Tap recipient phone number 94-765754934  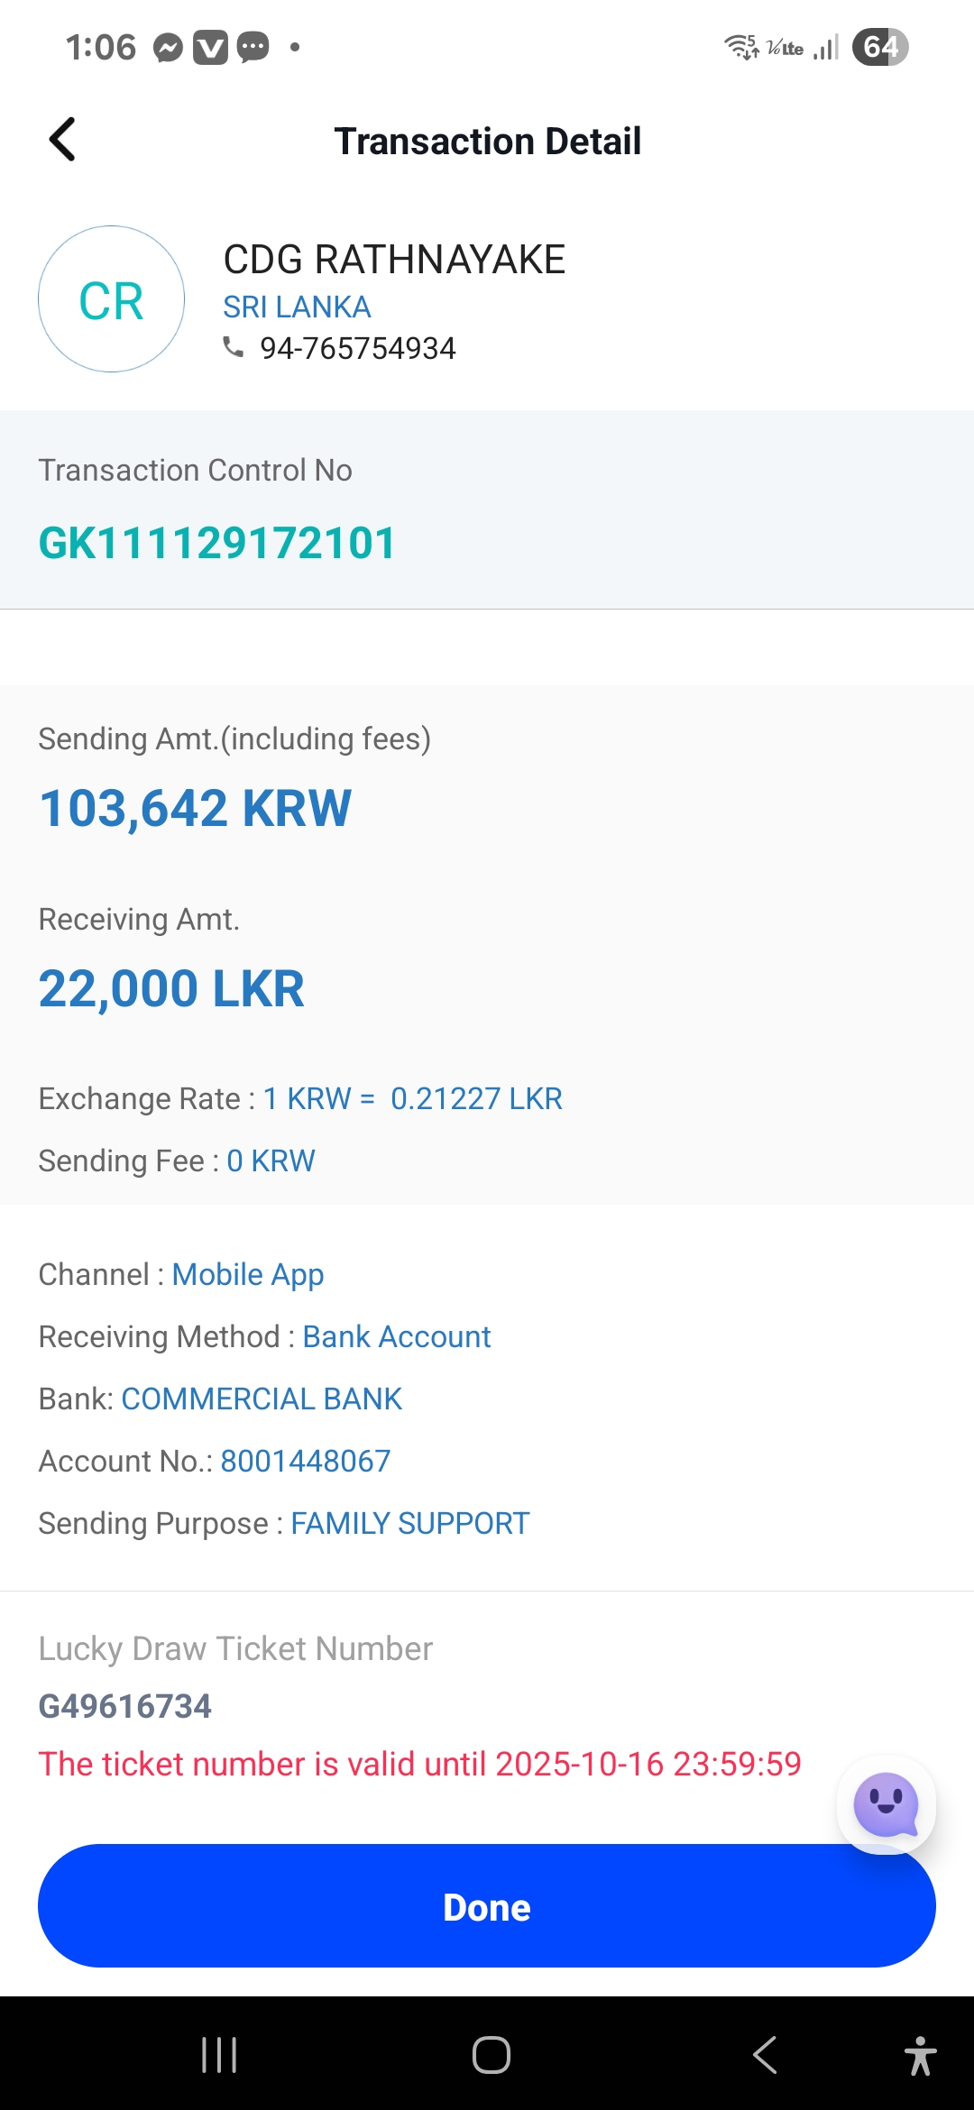click(x=357, y=348)
